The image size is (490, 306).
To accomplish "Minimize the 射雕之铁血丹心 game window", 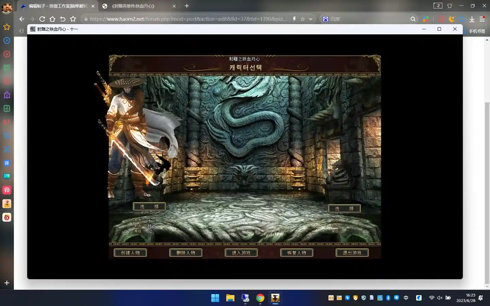I will tap(424, 29).
